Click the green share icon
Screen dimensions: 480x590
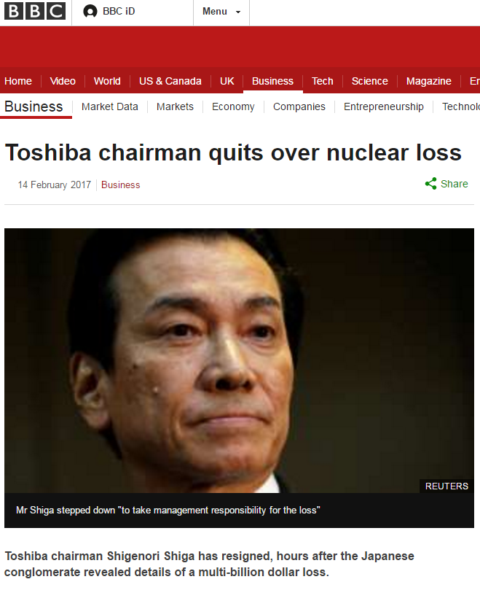pyautogui.click(x=430, y=184)
